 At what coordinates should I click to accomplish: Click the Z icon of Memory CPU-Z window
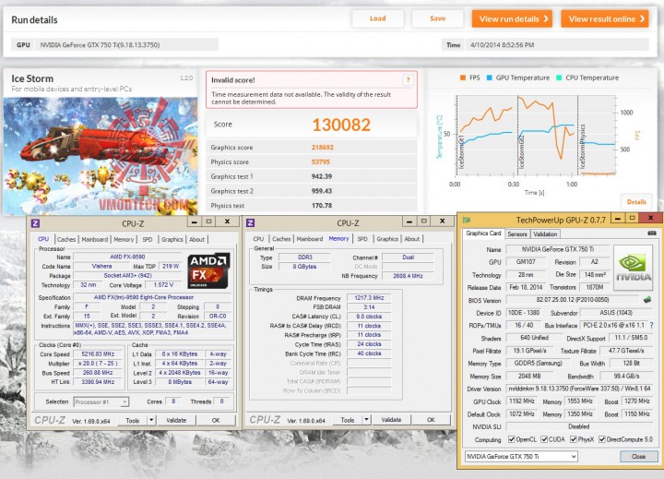[250, 222]
